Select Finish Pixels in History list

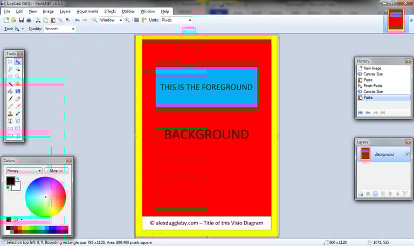click(x=373, y=86)
